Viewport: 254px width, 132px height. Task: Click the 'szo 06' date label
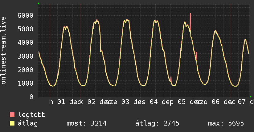(x=207, y=102)
